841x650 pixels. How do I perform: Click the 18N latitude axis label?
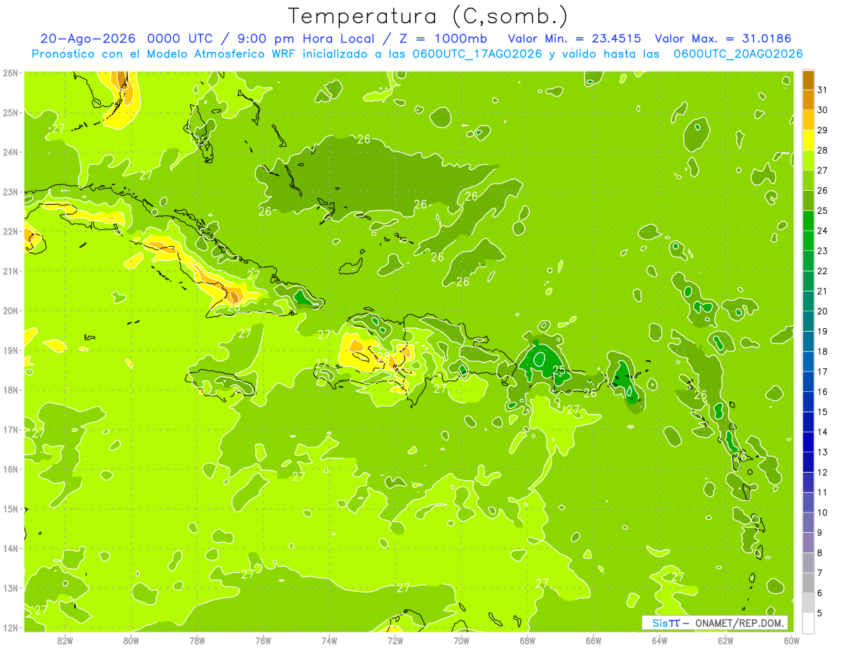10,390
